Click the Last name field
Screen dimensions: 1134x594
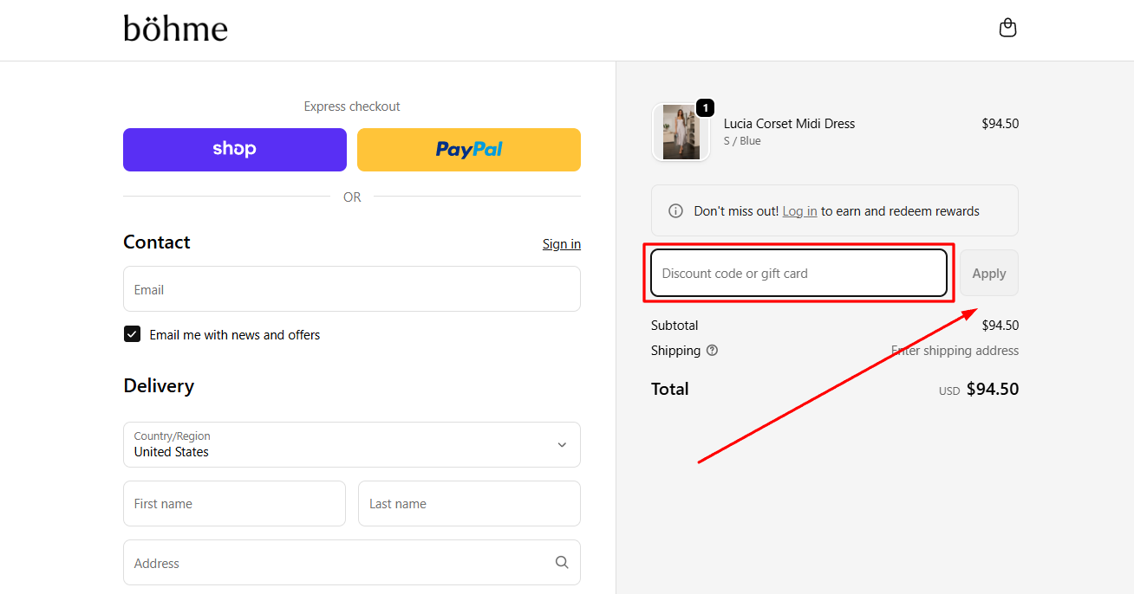[x=468, y=503]
